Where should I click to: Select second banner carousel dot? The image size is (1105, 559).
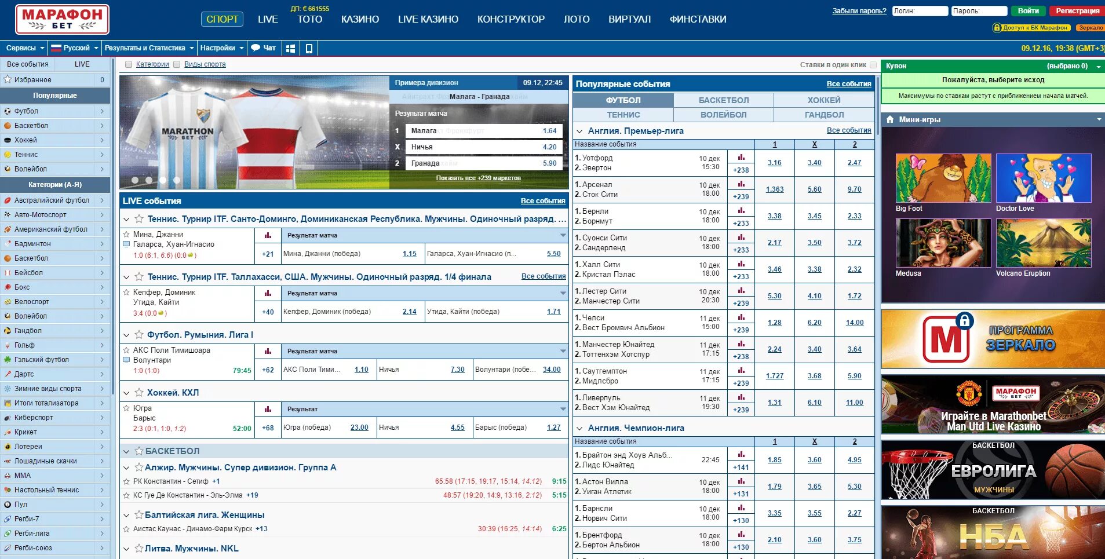149,180
